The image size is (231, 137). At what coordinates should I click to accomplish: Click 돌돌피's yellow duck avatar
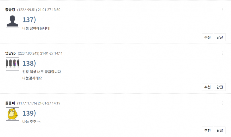(x=12, y=114)
